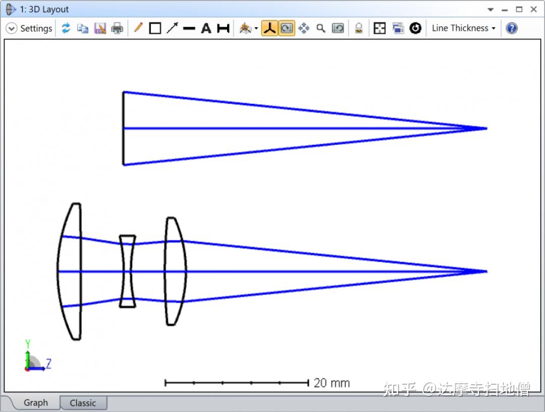This screenshot has width=545, height=412.
Task: Switch to the Classic tab
Action: click(83, 402)
